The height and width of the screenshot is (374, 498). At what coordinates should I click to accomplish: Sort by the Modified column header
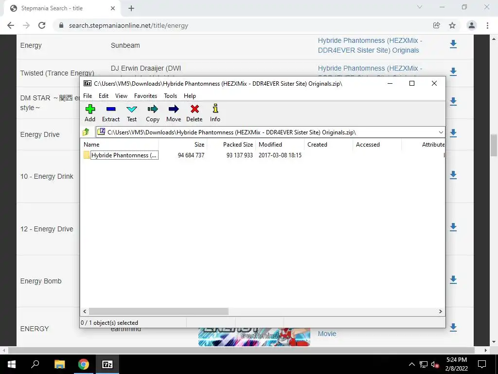[x=280, y=144]
